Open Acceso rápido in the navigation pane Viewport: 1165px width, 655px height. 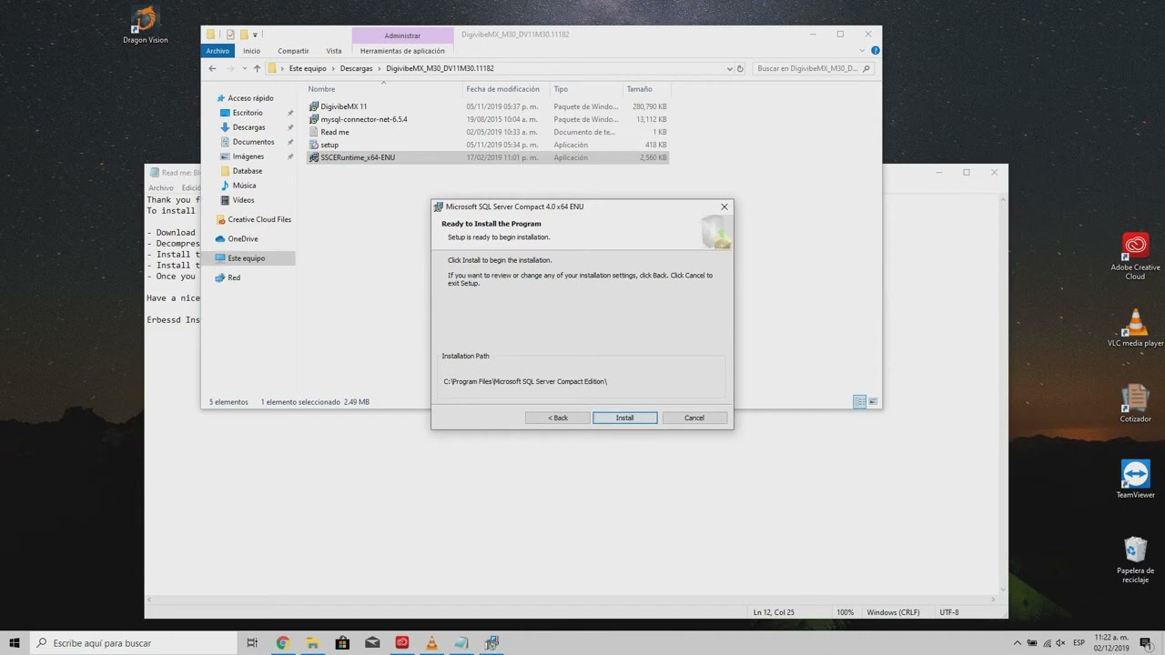click(250, 98)
